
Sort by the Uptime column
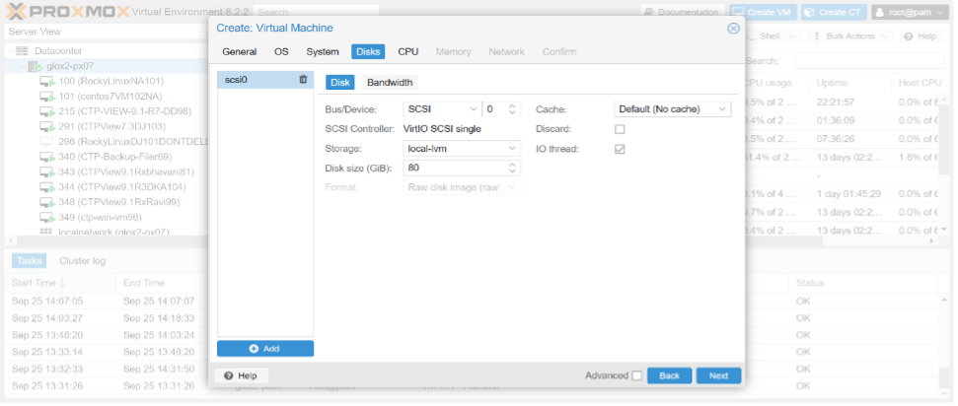pos(849,83)
